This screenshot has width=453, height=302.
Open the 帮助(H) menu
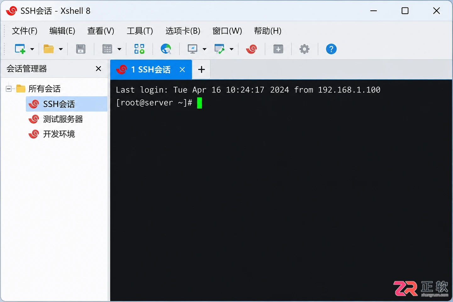coord(268,31)
